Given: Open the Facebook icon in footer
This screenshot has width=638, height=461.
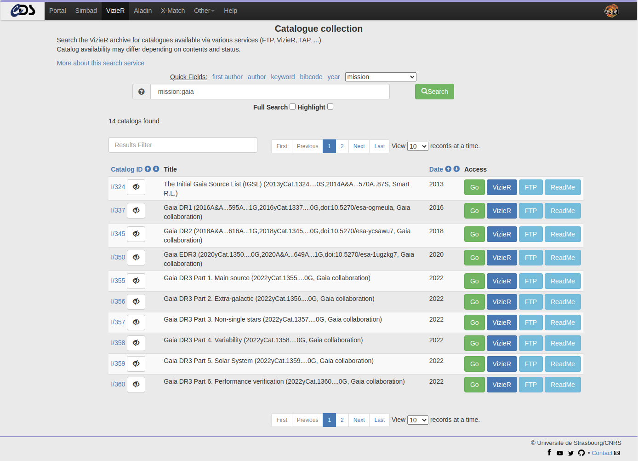Looking at the screenshot, I should pos(549,453).
